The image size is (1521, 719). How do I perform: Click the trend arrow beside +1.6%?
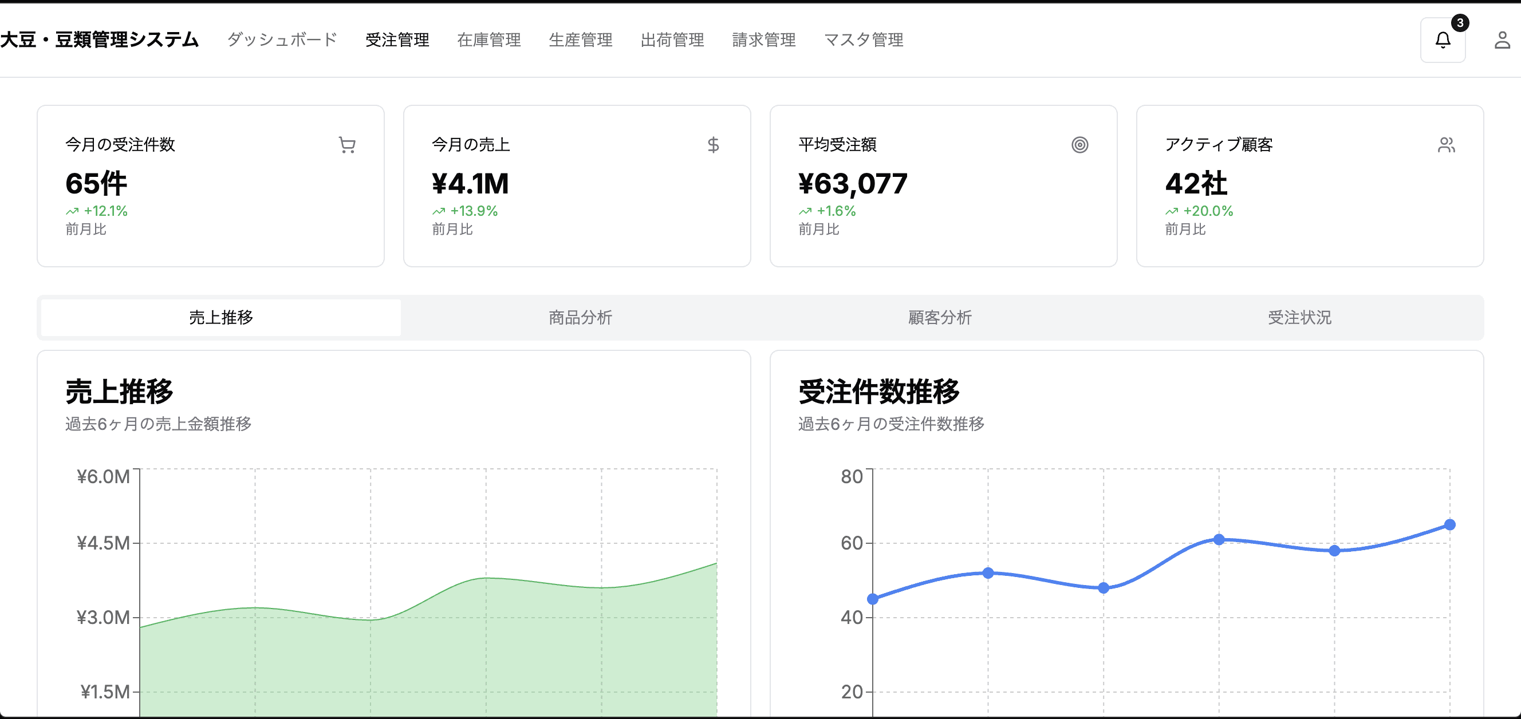pyautogui.click(x=805, y=211)
